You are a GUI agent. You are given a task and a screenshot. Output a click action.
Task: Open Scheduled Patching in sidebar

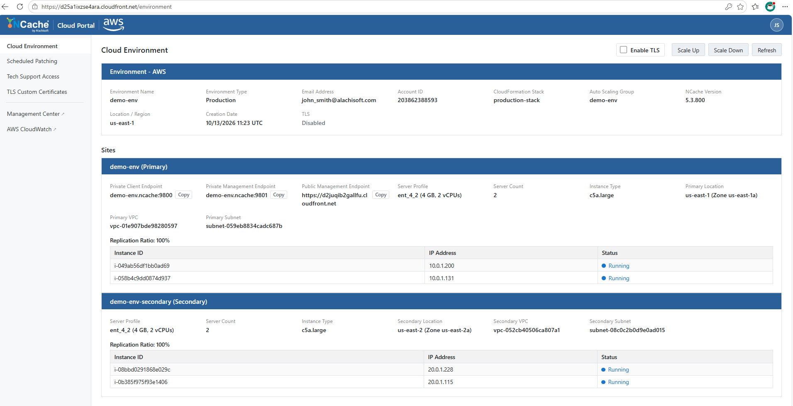(x=32, y=61)
